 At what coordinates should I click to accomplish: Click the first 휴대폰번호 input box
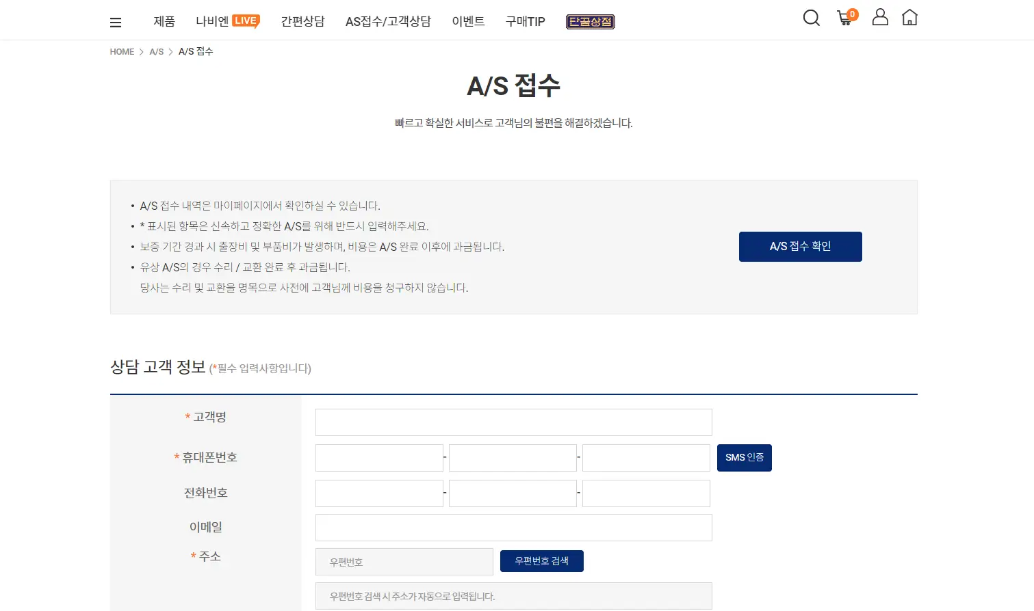click(x=379, y=457)
